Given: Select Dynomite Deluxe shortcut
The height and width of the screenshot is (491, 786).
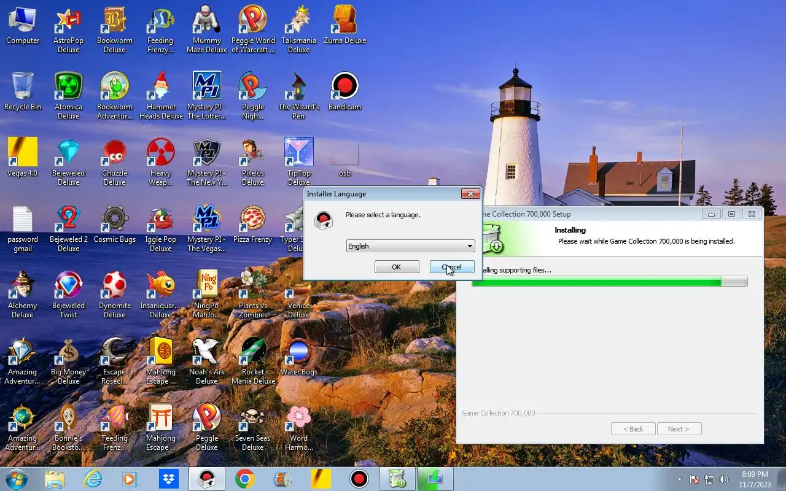Looking at the screenshot, I should coord(114,295).
